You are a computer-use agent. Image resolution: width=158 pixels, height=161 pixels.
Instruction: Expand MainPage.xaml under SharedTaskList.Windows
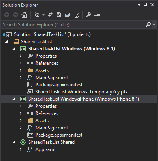pos(20,78)
